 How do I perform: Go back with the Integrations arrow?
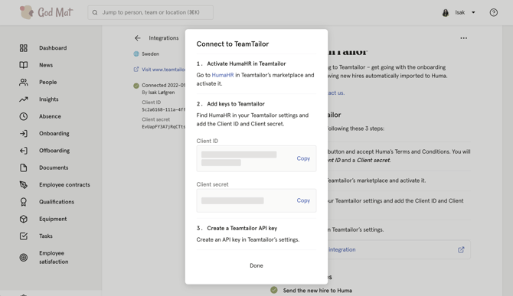[137, 38]
